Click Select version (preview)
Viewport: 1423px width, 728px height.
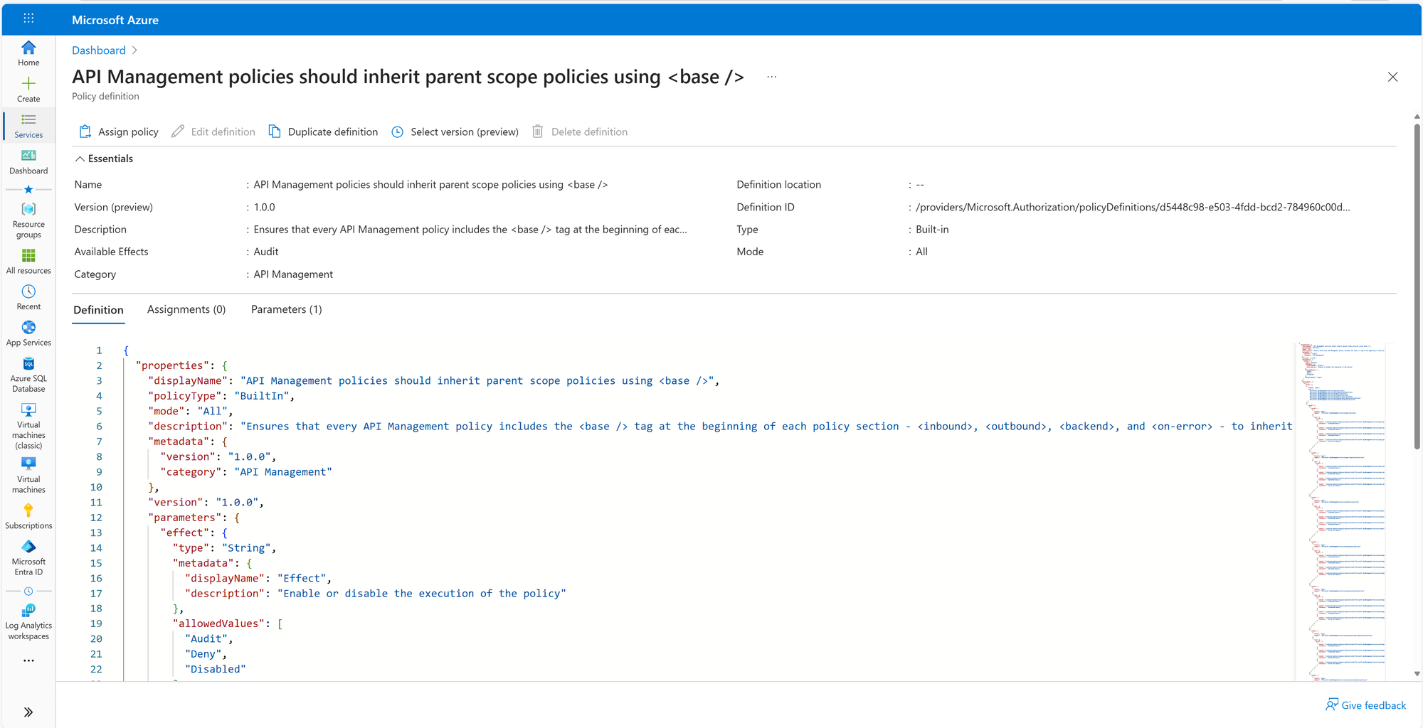(455, 132)
